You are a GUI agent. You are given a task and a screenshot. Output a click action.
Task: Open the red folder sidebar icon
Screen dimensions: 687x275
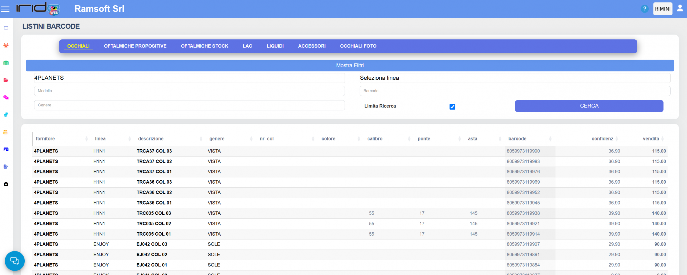[x=6, y=80]
